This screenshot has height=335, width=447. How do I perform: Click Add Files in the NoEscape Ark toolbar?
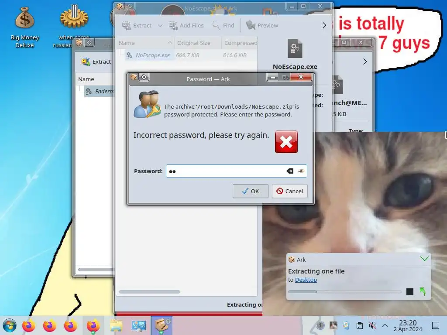coord(186,25)
